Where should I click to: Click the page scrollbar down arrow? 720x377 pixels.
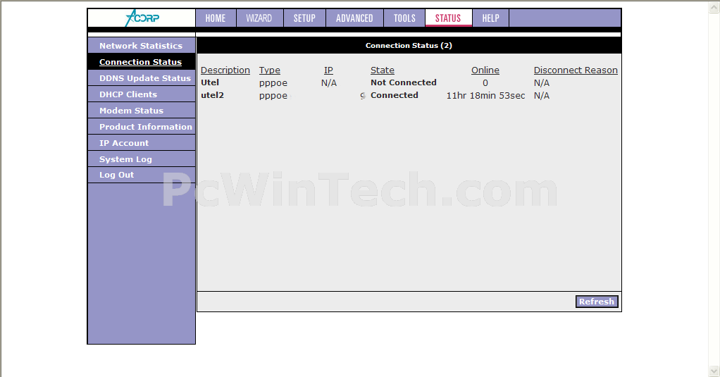tap(714, 370)
